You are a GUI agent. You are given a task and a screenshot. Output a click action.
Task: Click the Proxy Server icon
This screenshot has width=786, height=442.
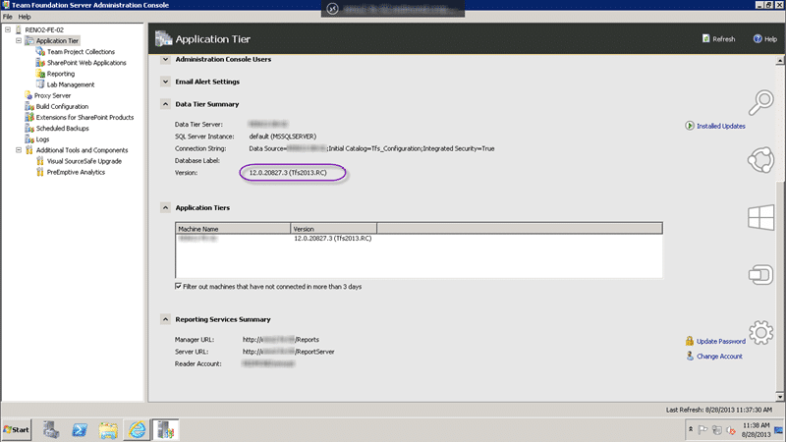pos(28,95)
